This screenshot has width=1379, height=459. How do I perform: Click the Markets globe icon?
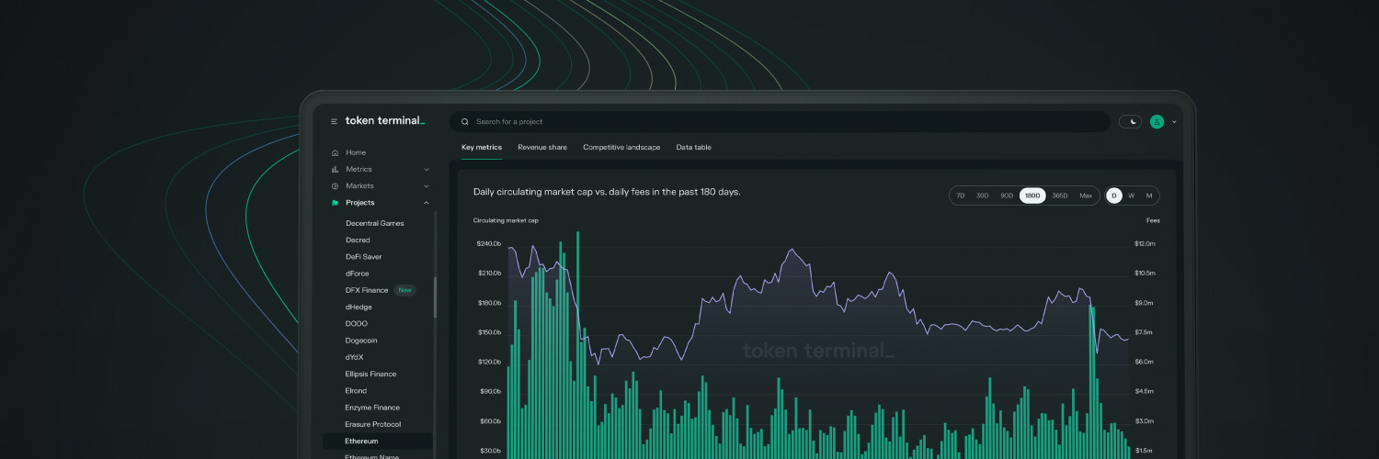tap(335, 185)
